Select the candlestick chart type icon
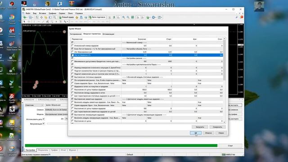 pyautogui.click(x=114, y=17)
